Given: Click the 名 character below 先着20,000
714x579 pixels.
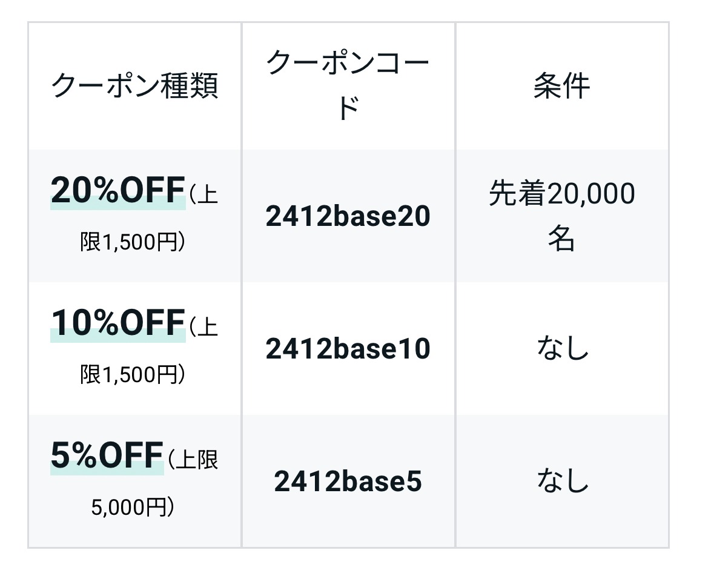Looking at the screenshot, I should click(561, 239).
